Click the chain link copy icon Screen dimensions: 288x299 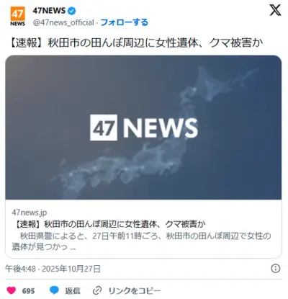pos(97,291)
